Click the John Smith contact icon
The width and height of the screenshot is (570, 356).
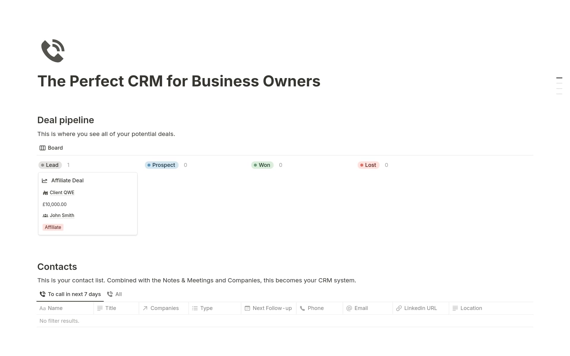click(45, 216)
